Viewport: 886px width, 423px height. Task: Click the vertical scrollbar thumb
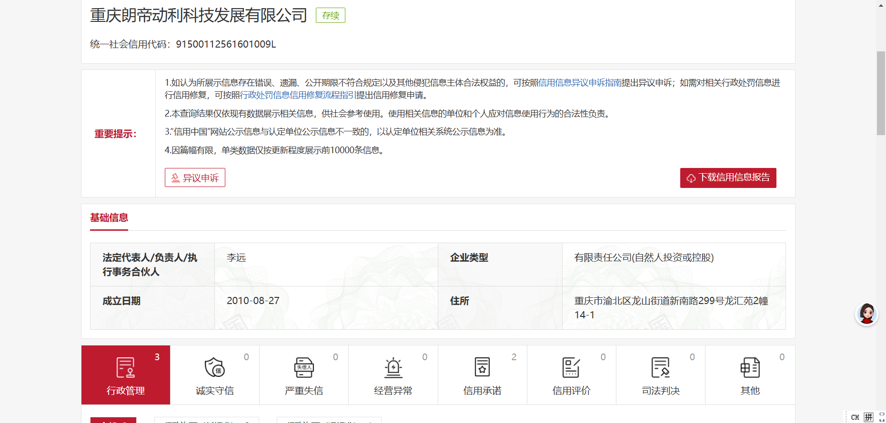(881, 93)
